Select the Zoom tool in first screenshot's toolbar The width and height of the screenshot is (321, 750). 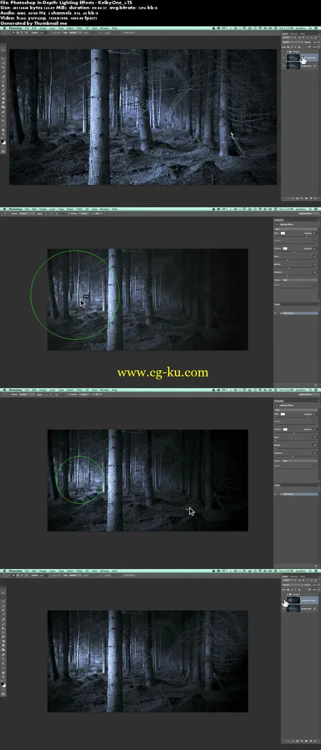[x=3, y=135]
